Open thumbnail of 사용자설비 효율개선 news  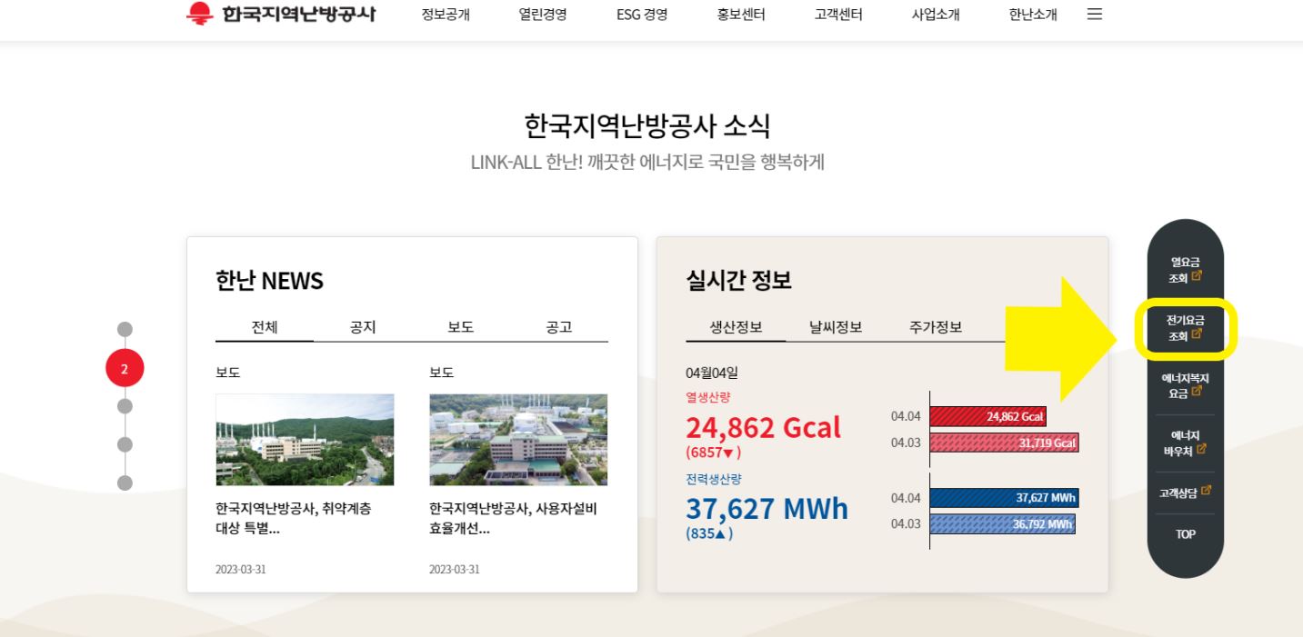pyautogui.click(x=518, y=440)
